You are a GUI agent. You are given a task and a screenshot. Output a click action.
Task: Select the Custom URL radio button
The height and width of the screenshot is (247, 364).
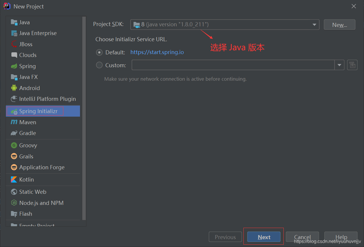tap(99, 65)
